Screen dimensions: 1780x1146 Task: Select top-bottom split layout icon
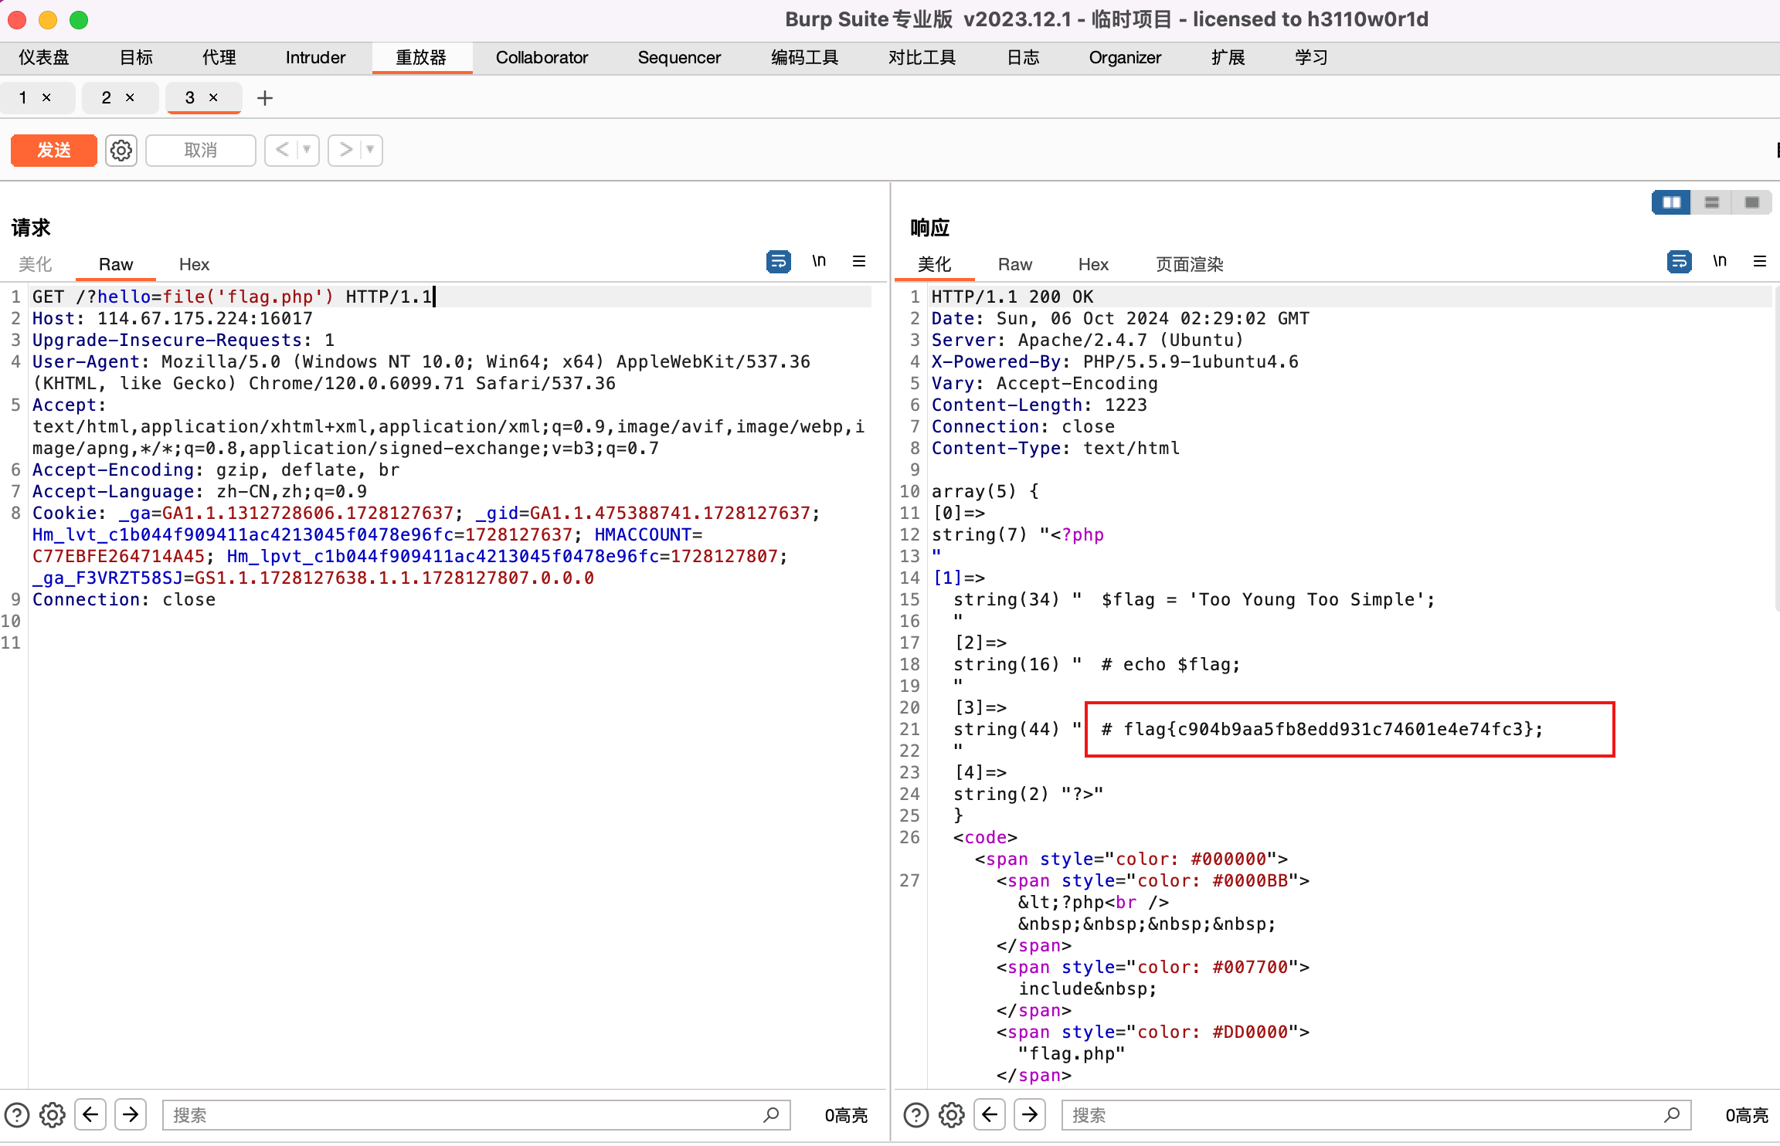pyautogui.click(x=1711, y=202)
